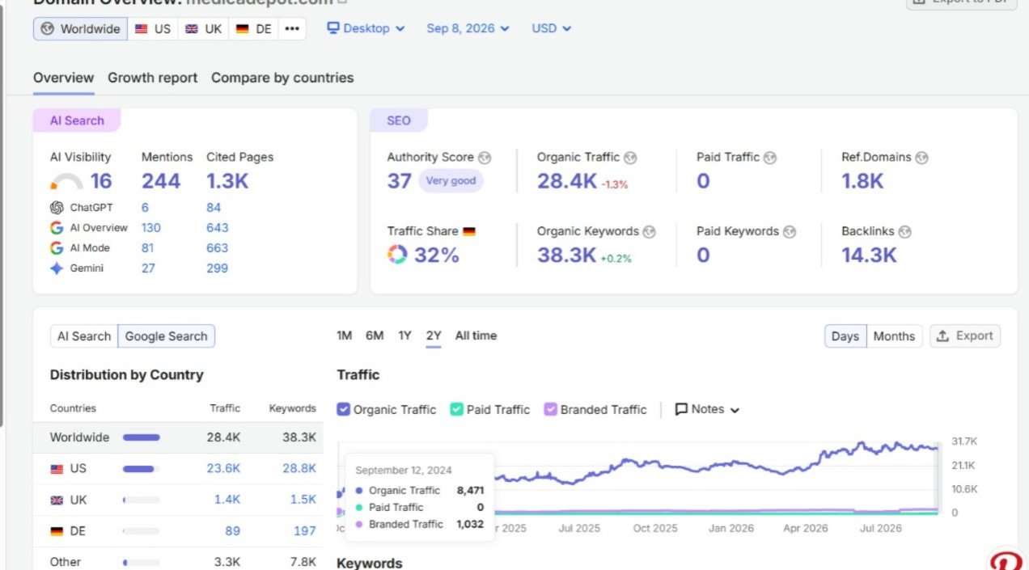Select the 6M time range
Screen dimensions: 1029x570
coord(375,336)
